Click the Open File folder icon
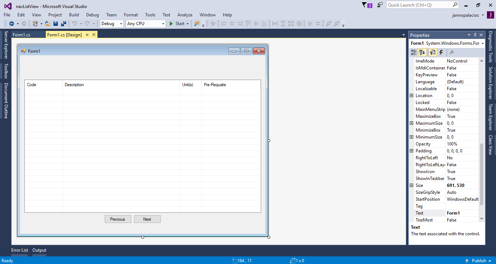The image size is (496, 264). point(47,24)
